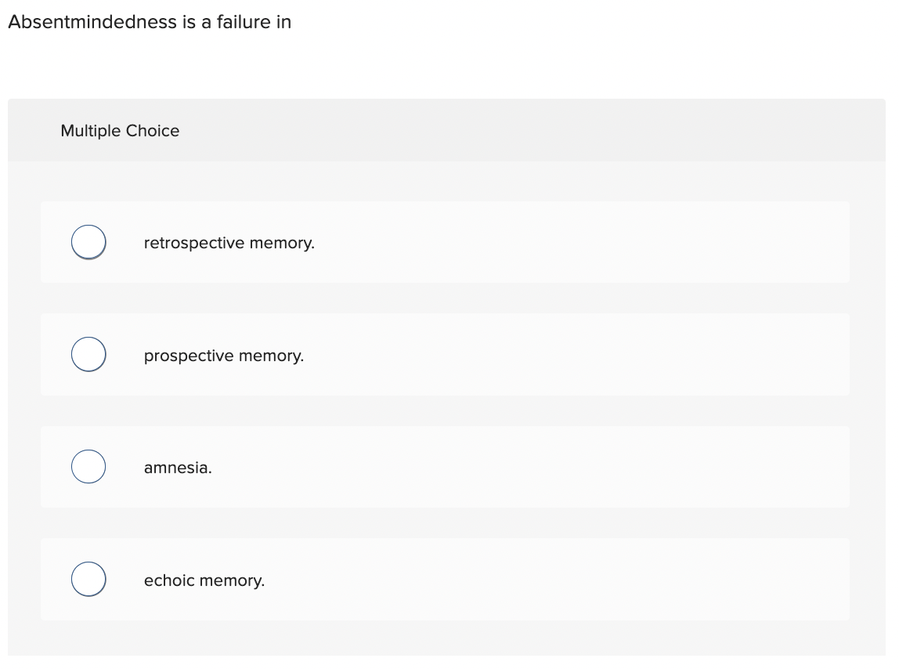899x669 pixels.
Task: Select the radio button beside amnesia
Action: 88,466
